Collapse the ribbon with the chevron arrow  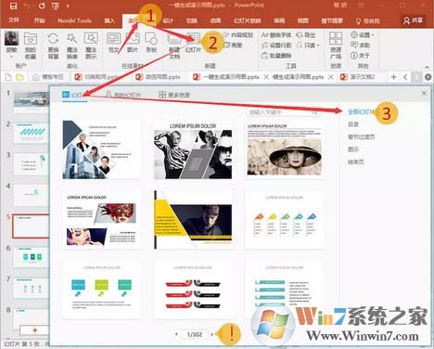point(427,67)
